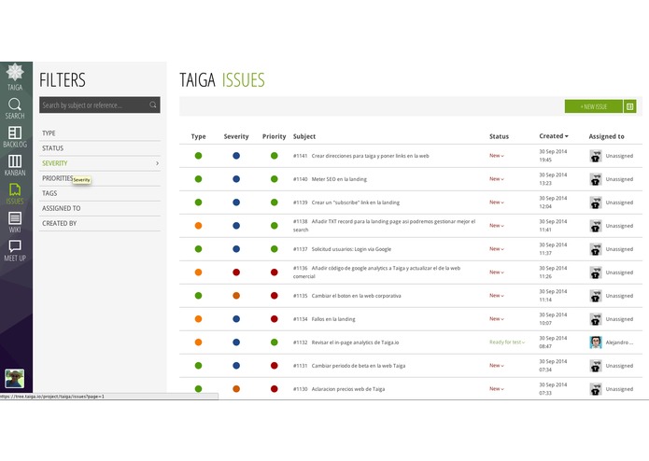This screenshot has height=461, width=649.
Task: Click the unassigned avatar for issue #1138
Action: coord(596,226)
